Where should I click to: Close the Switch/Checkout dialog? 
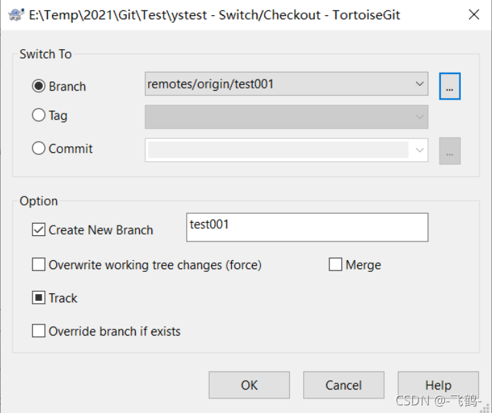click(474, 15)
